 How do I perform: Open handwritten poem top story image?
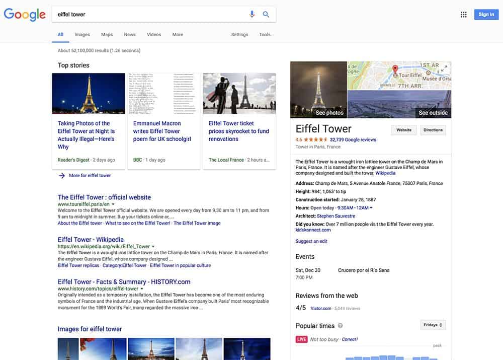(x=163, y=94)
